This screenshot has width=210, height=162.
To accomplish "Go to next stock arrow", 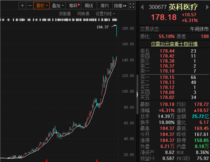I will pyautogui.click(x=207, y=7).
